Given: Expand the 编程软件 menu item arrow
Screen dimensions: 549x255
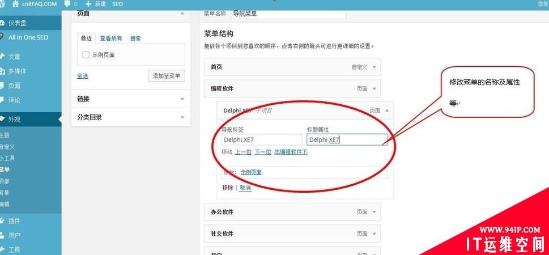Looking at the screenshot, I should [374, 89].
